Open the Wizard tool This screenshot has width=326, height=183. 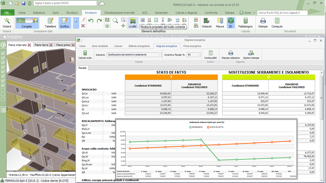pyautogui.click(x=7, y=22)
